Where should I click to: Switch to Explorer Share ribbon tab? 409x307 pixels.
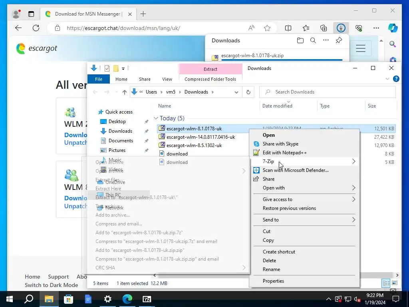145,79
